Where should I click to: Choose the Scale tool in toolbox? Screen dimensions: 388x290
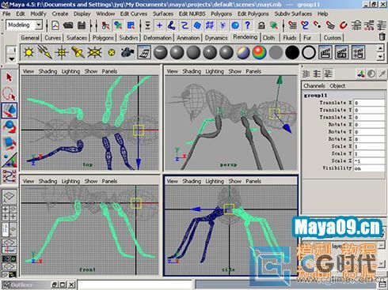[x=10, y=144]
